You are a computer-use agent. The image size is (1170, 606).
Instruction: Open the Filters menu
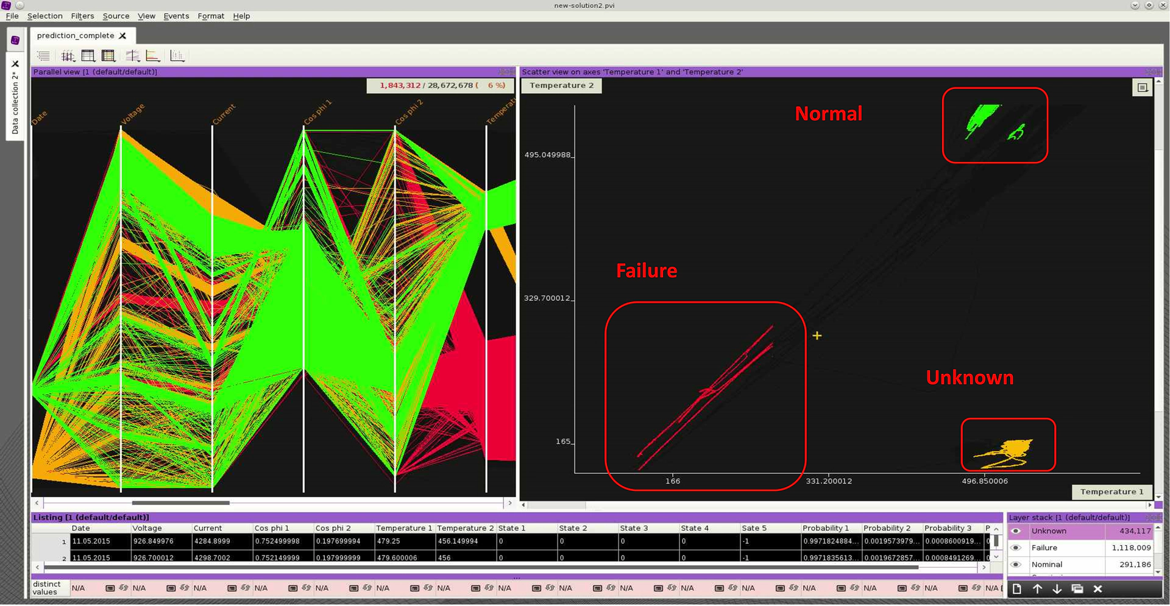coord(82,16)
